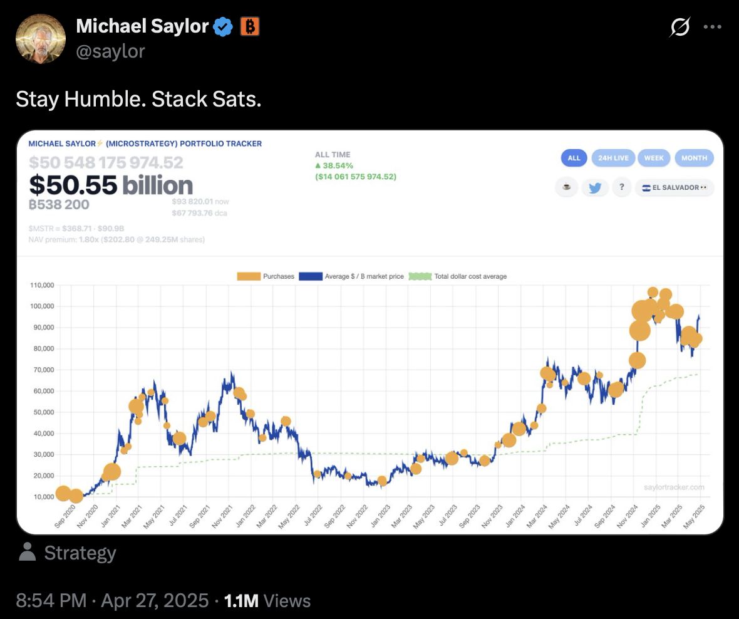This screenshot has width=739, height=619.
Task: Open the El Salvador tracker selector
Action: pos(674,187)
